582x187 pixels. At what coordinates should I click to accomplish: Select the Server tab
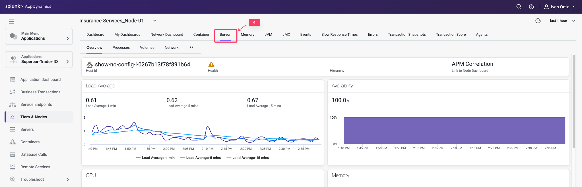225,35
